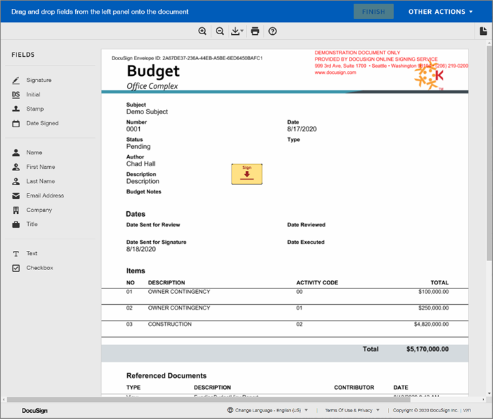Open Terms Of Use & Privacy menu
The height and width of the screenshot is (419, 493).
point(352,411)
